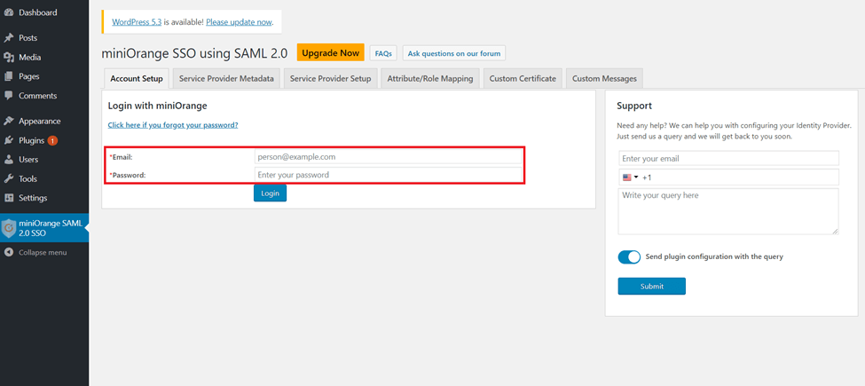
Task: Click the Posts pushpin icon
Action: 8,38
